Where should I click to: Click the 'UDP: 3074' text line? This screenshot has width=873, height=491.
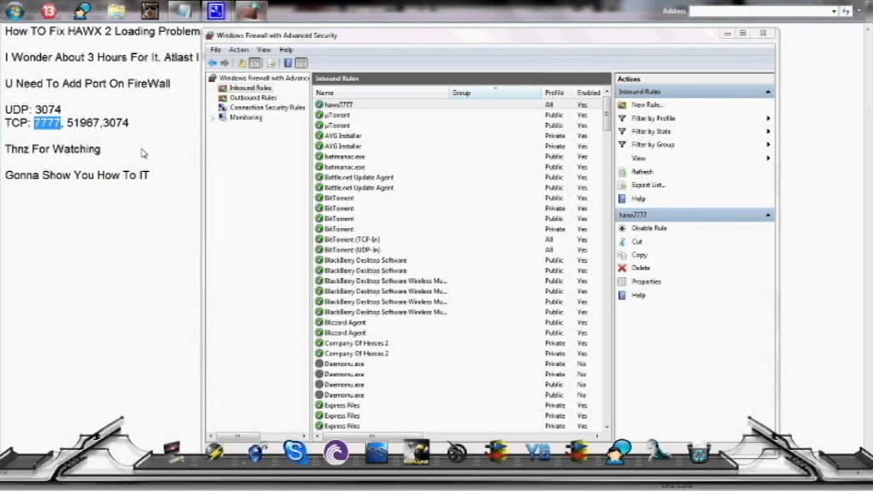[x=33, y=109]
